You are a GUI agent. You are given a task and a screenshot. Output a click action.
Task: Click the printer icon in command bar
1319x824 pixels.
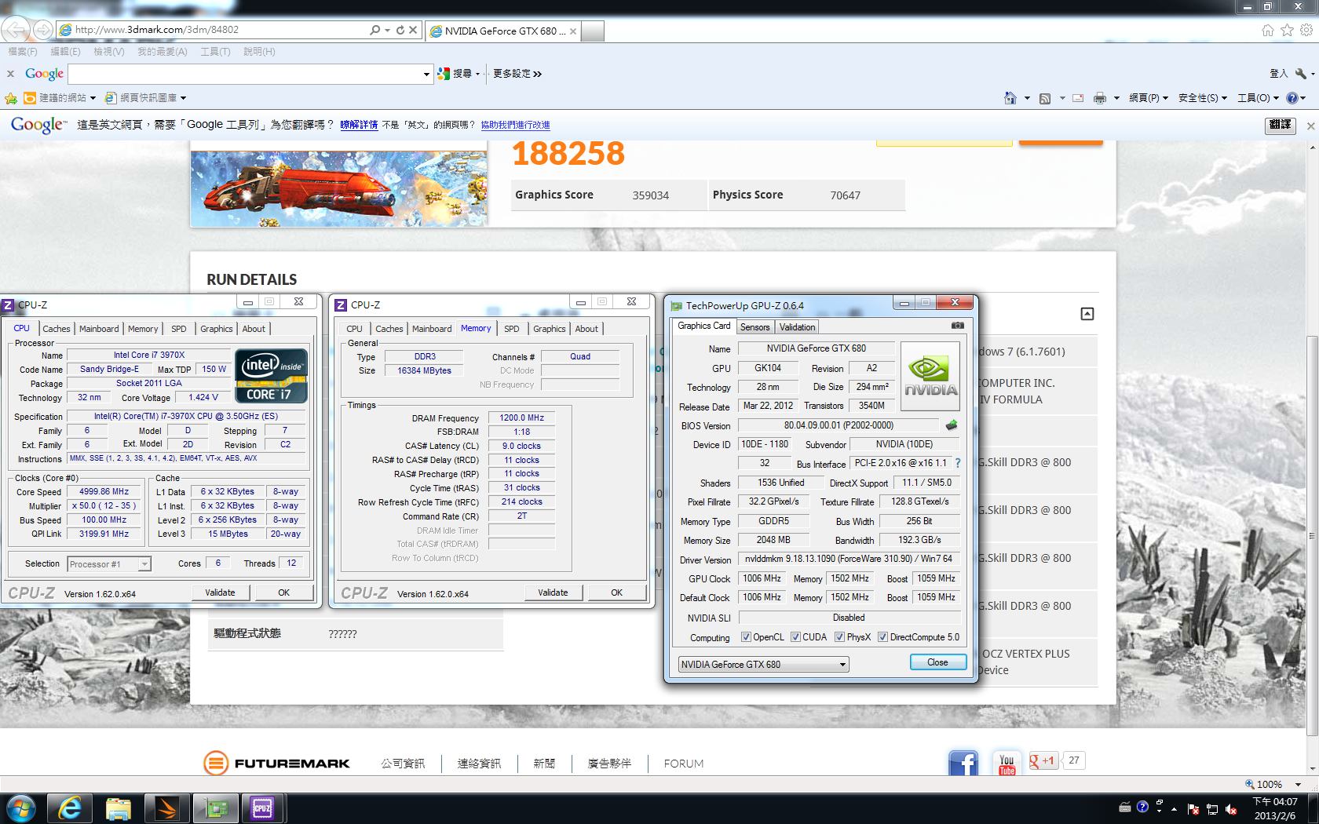(x=1100, y=98)
